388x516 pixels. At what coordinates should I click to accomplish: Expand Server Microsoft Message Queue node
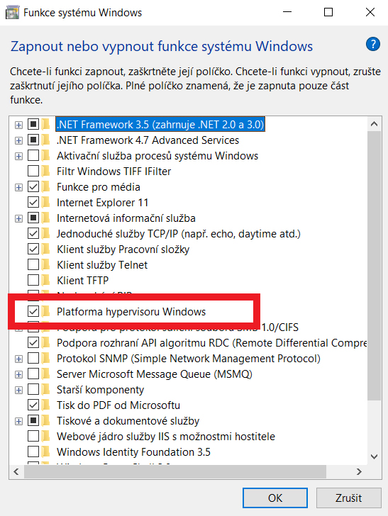click(18, 374)
